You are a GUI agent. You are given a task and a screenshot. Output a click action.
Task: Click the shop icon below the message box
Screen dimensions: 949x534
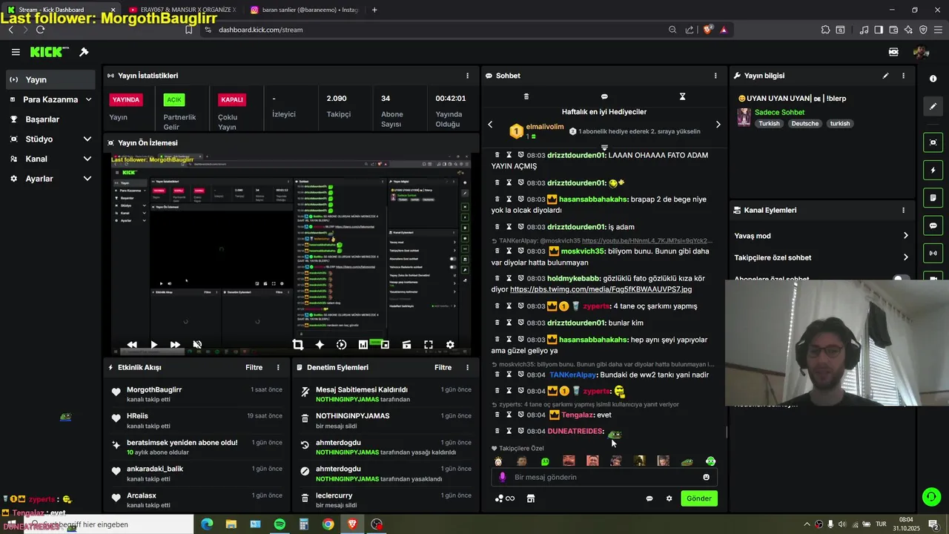531,498
